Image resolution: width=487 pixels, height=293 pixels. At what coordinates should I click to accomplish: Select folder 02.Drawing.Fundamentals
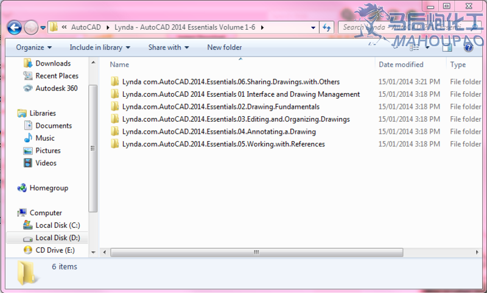pyautogui.click(x=221, y=106)
